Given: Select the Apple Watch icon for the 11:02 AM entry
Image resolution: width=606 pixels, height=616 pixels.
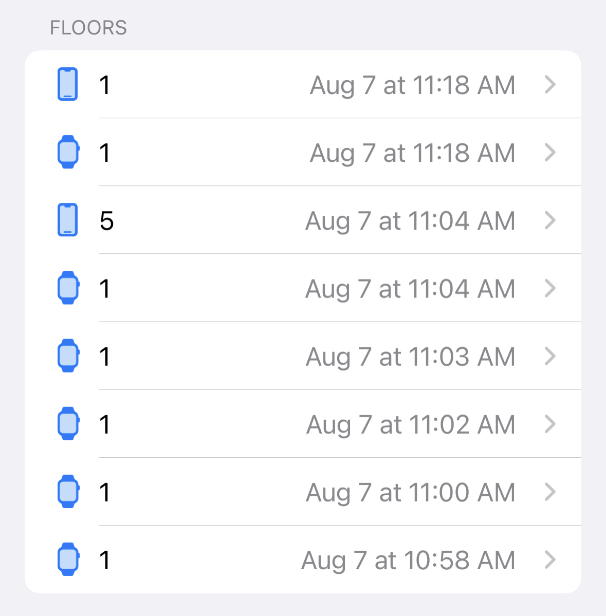Looking at the screenshot, I should [x=68, y=423].
